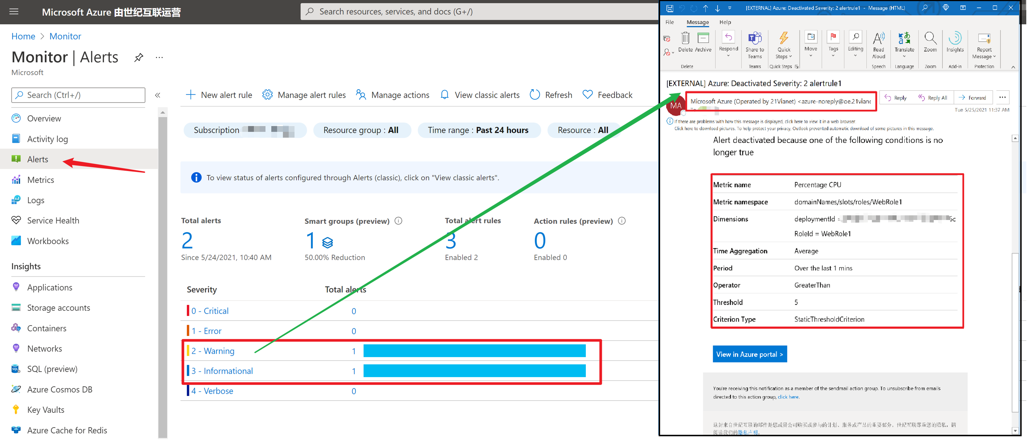Click the sidebar Search (Ctrl+/) field

(79, 95)
